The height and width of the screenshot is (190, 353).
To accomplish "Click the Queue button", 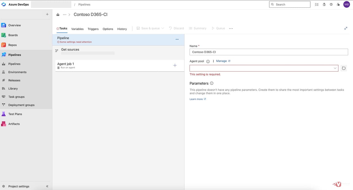I will tap(218, 28).
